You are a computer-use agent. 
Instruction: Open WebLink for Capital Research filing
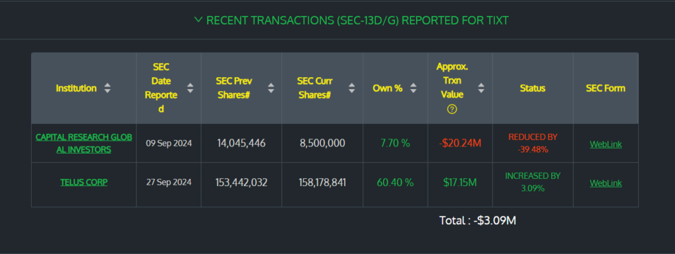pos(606,144)
